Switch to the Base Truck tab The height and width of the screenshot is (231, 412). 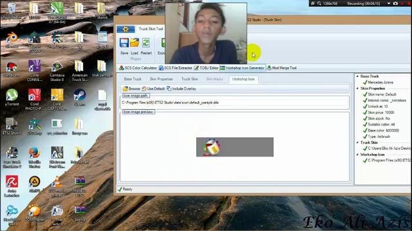(x=133, y=79)
